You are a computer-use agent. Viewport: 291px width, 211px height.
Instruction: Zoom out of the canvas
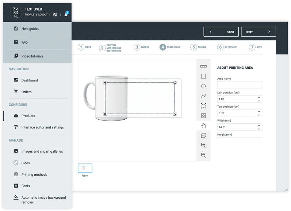coord(203,155)
